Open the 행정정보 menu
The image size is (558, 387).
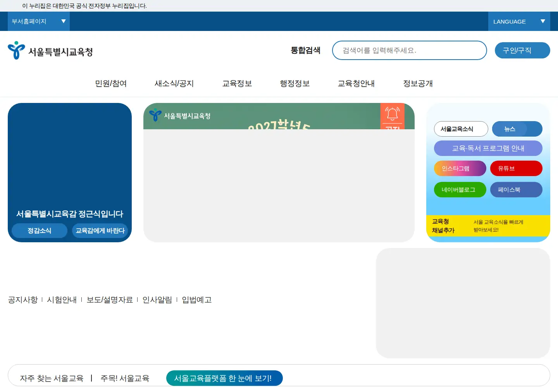click(x=295, y=84)
